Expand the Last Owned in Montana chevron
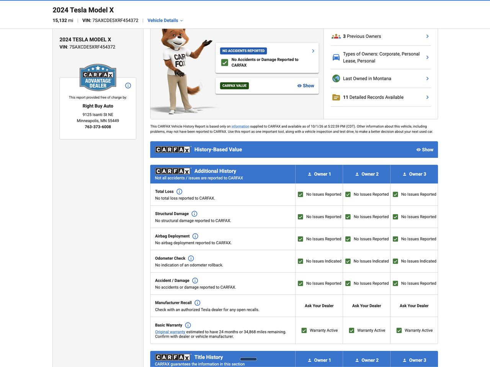This screenshot has height=367, width=490. (x=428, y=78)
